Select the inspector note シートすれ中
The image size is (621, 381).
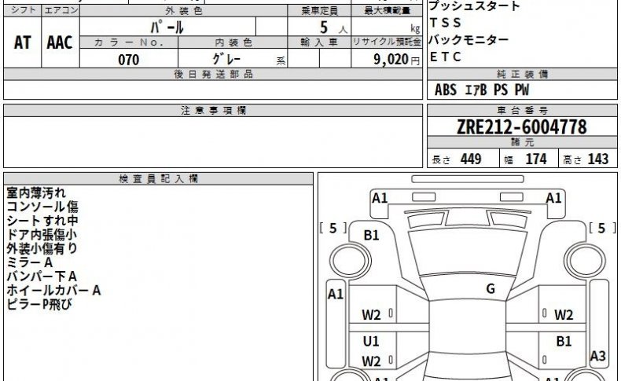tap(42, 221)
